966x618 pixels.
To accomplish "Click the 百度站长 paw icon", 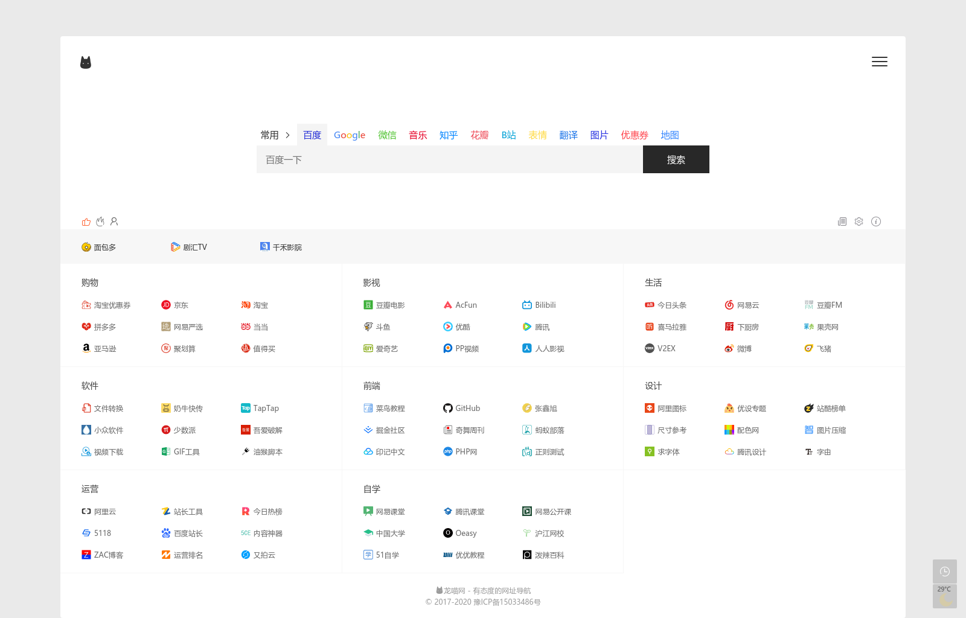I will pos(166,533).
